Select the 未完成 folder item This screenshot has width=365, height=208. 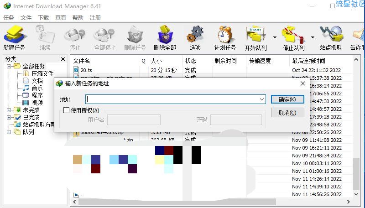31,110
